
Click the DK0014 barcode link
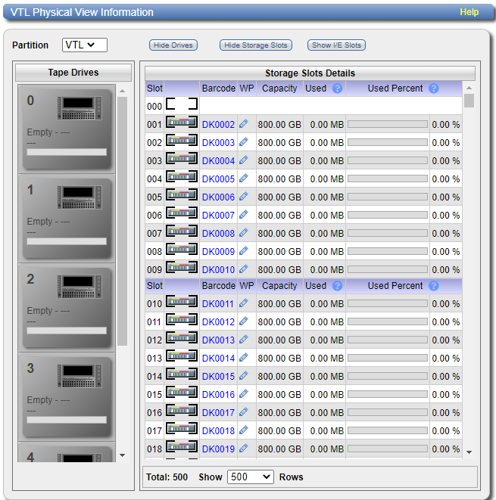tap(218, 359)
